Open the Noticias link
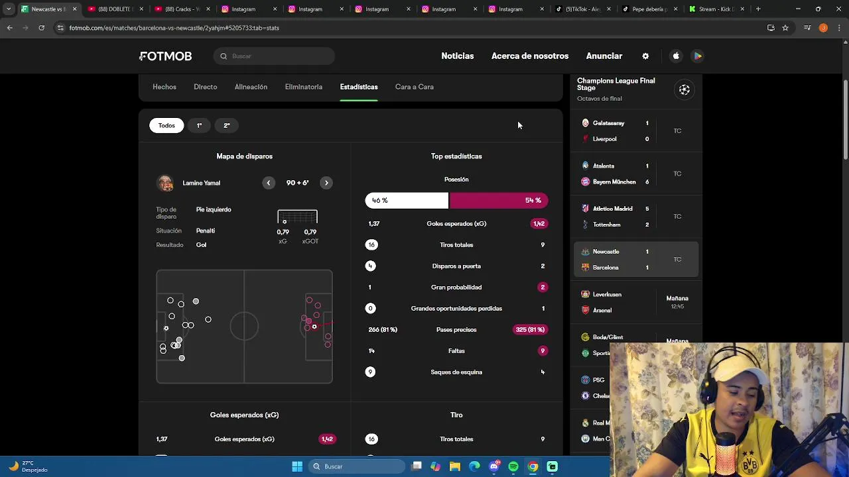Viewport: 849px width, 477px height. click(458, 56)
